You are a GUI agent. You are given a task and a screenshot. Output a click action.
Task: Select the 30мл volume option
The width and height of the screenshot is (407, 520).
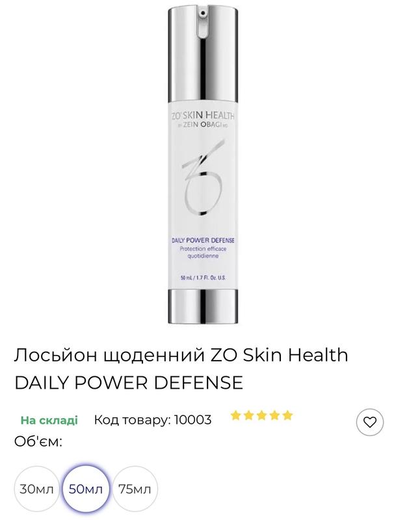click(x=36, y=489)
